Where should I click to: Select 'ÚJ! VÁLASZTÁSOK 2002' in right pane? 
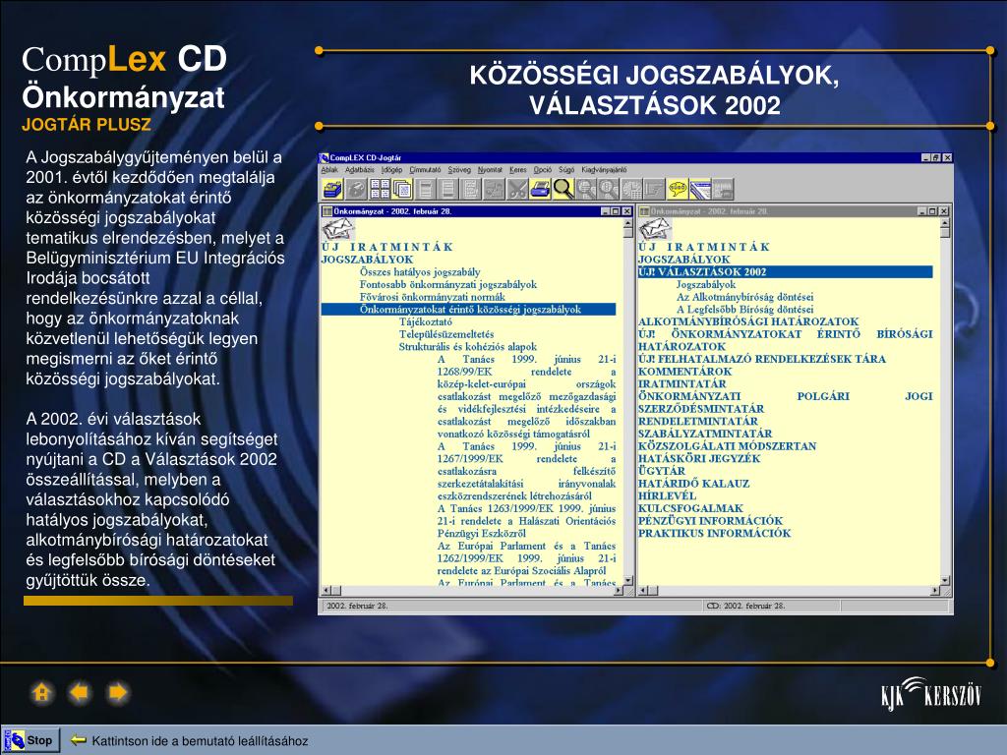pyautogui.click(x=785, y=272)
